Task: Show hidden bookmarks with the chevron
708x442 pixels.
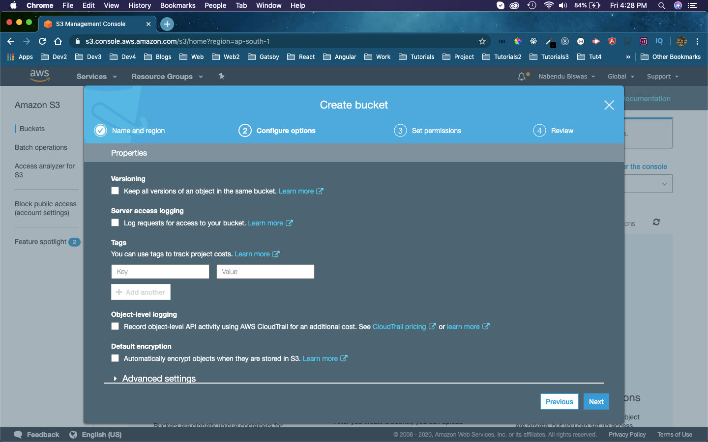Action: (x=628, y=57)
